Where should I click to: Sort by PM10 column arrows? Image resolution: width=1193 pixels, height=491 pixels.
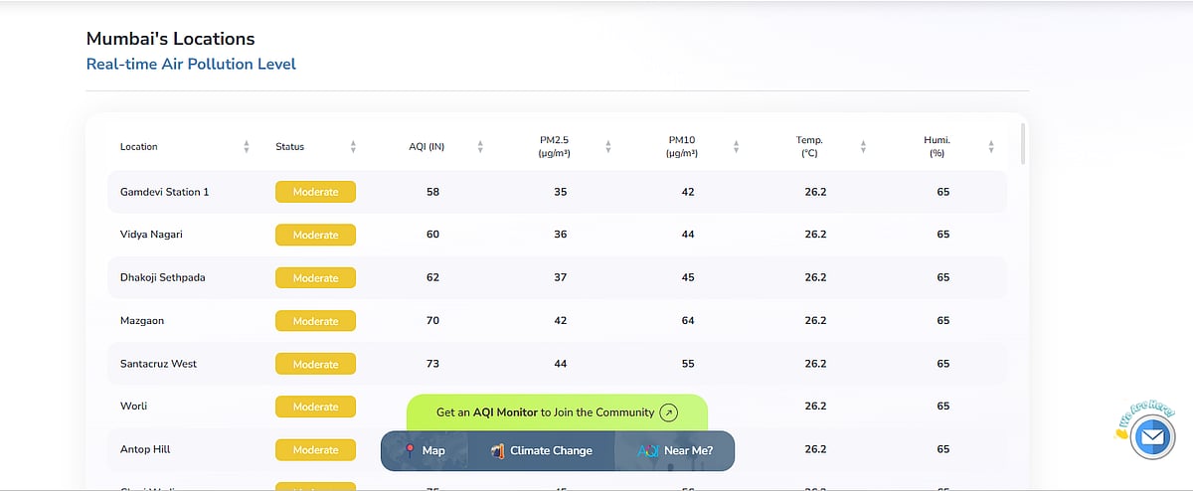pos(736,147)
